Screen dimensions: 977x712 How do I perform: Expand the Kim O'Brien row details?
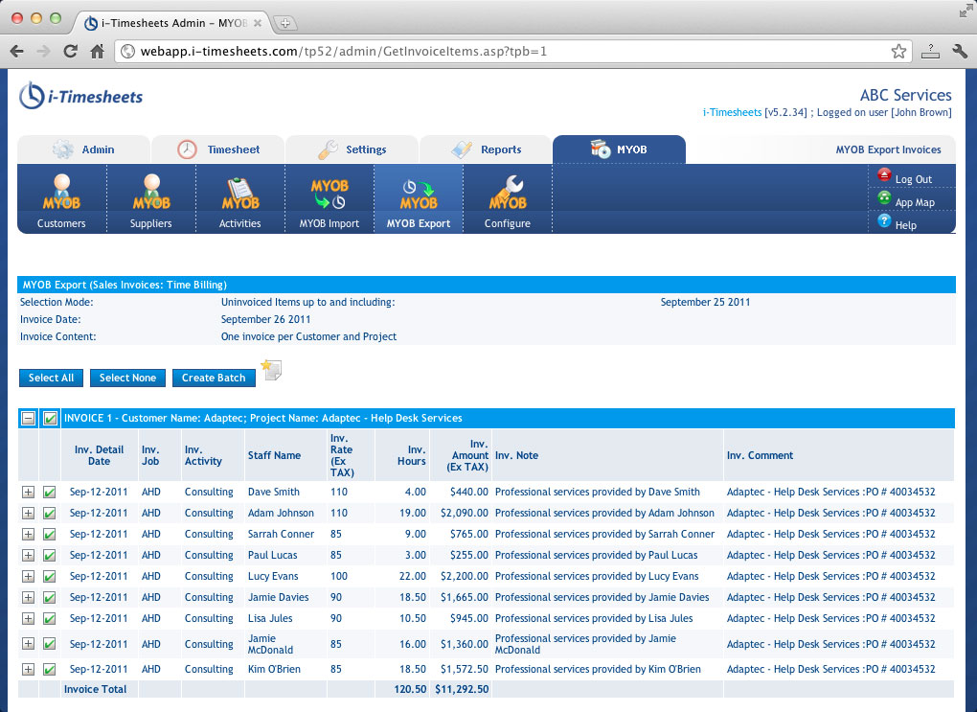click(28, 670)
